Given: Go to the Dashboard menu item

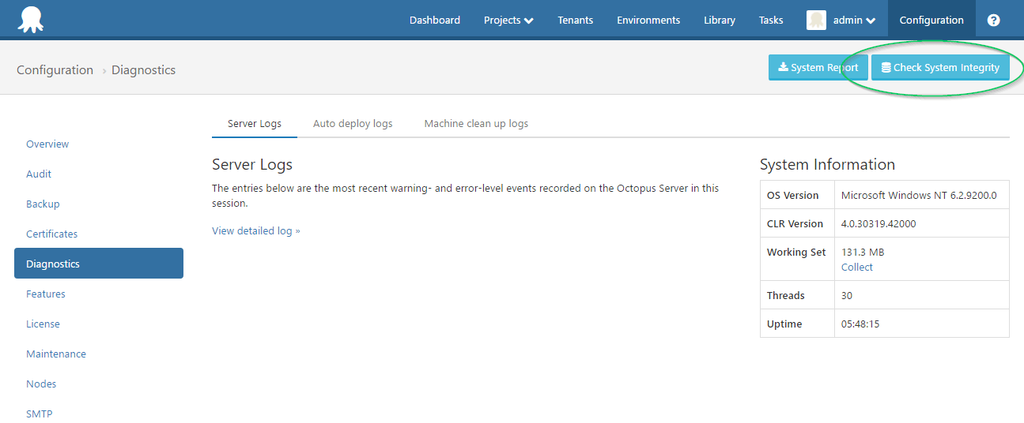Looking at the screenshot, I should [434, 21].
